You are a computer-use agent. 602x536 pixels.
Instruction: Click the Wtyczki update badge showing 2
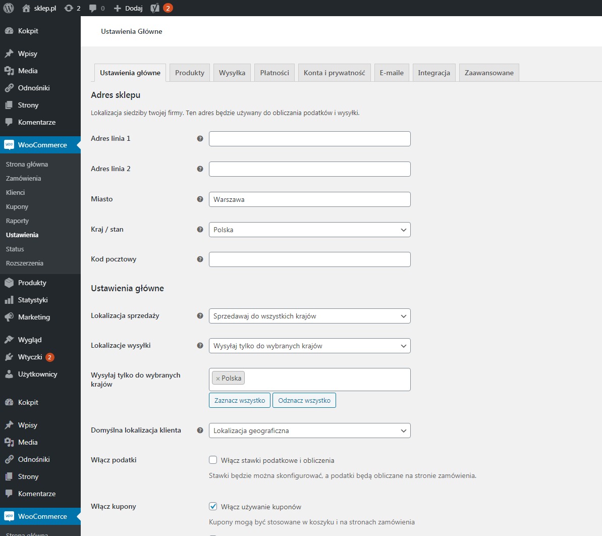[49, 357]
